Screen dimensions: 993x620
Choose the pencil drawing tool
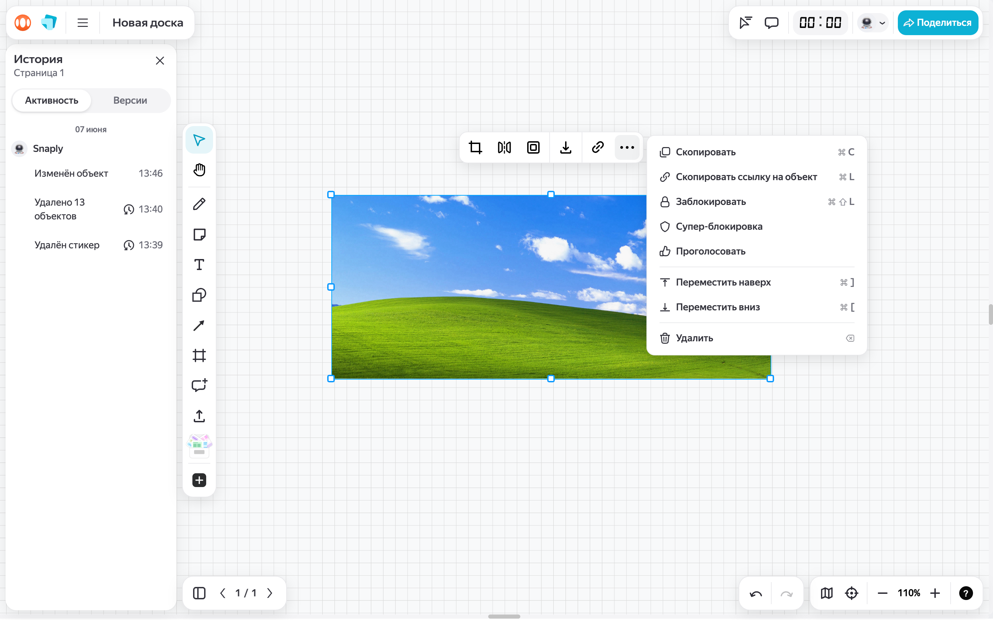(x=199, y=204)
